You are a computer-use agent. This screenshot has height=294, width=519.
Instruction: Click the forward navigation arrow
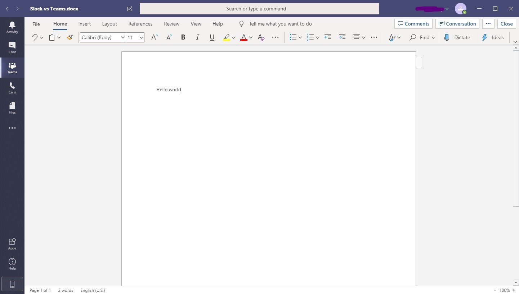17,9
